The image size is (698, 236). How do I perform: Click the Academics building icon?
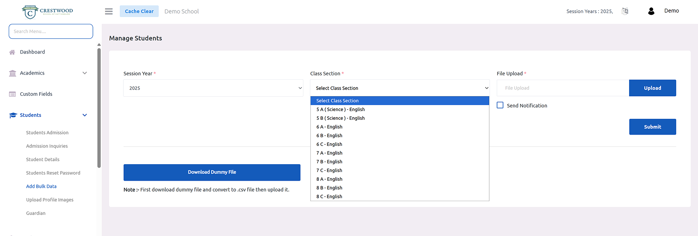(12, 73)
